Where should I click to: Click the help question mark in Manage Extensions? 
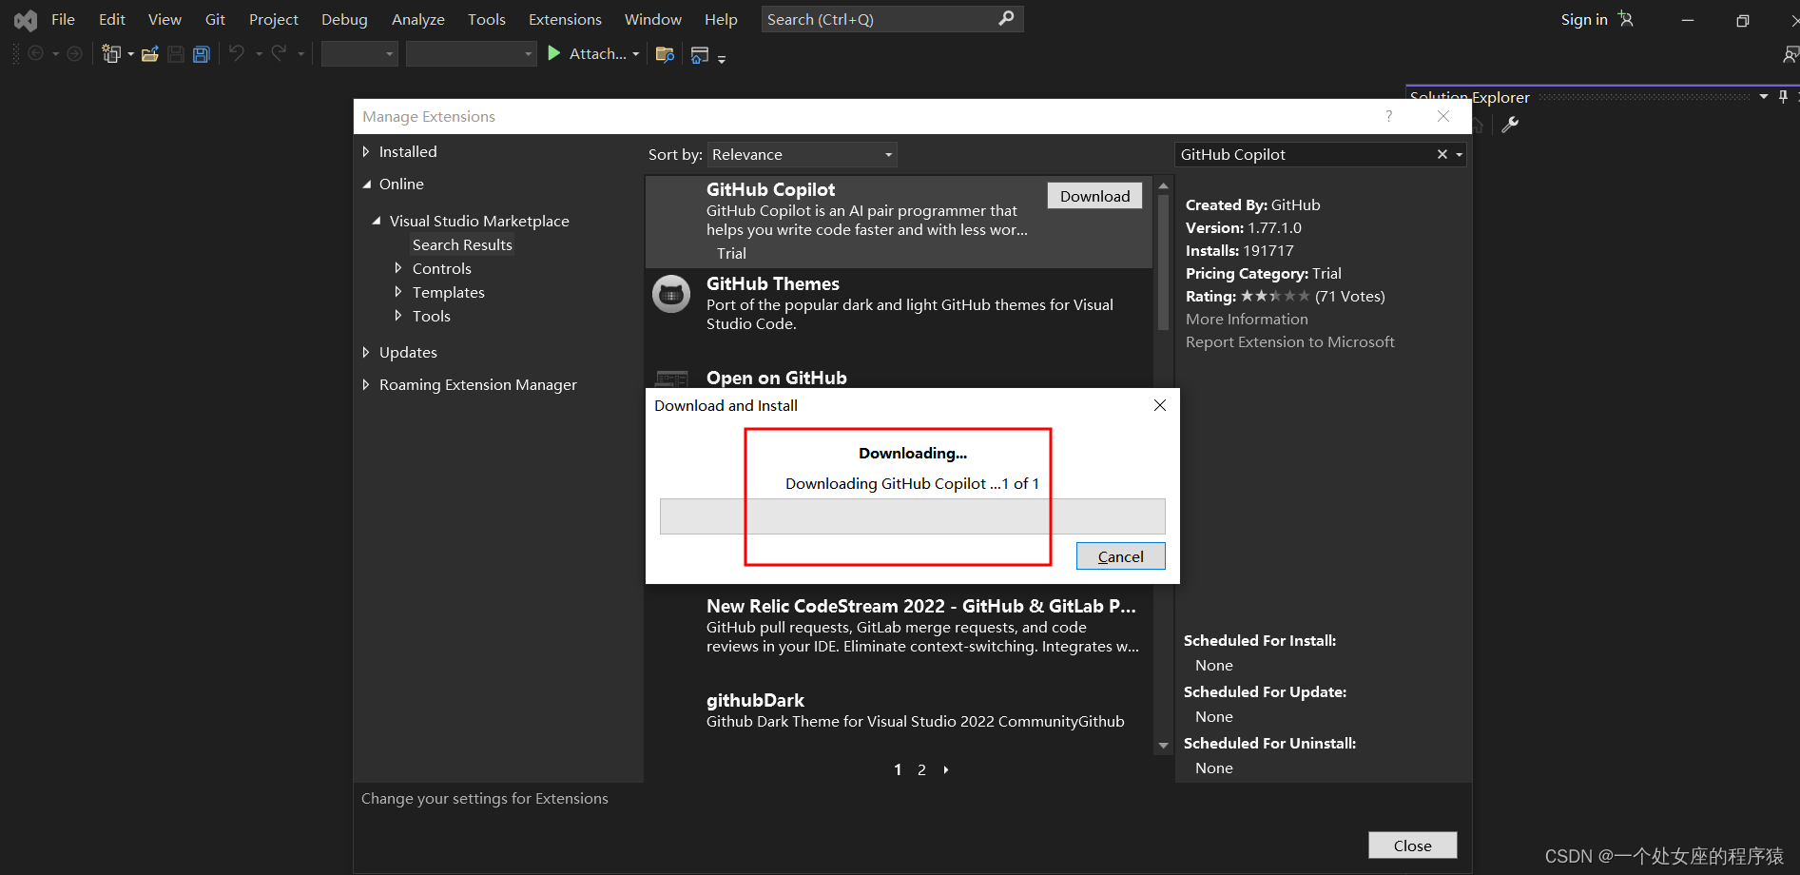click(x=1389, y=116)
